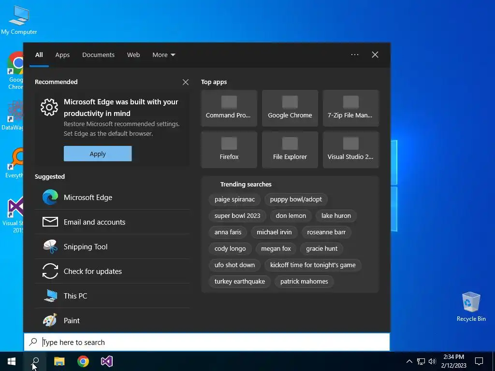Image resolution: width=495 pixels, height=371 pixels.
Task: Click the taskbar search magnifier icon
Action: click(x=35, y=361)
